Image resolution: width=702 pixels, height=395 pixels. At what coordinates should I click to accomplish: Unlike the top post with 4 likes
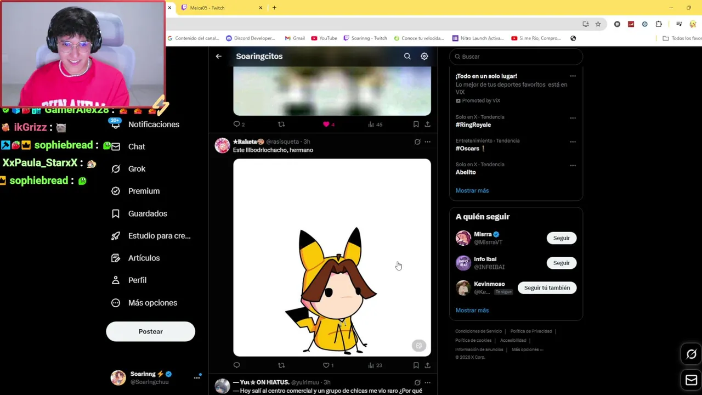tap(329, 125)
